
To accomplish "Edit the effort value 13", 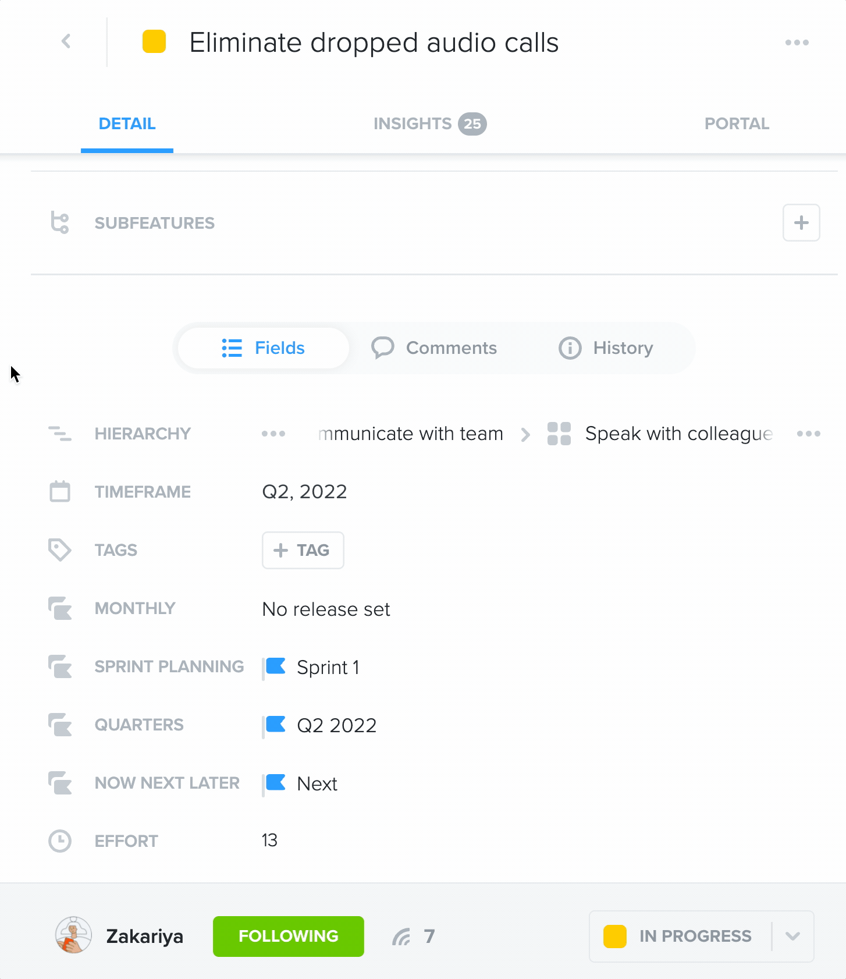I will pyautogui.click(x=269, y=840).
